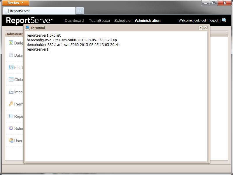The image size is (233, 175).
Task: Select the ReportServer browser tab
Action: click(x=39, y=11)
